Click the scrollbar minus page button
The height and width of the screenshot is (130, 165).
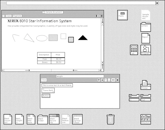[102, 24]
